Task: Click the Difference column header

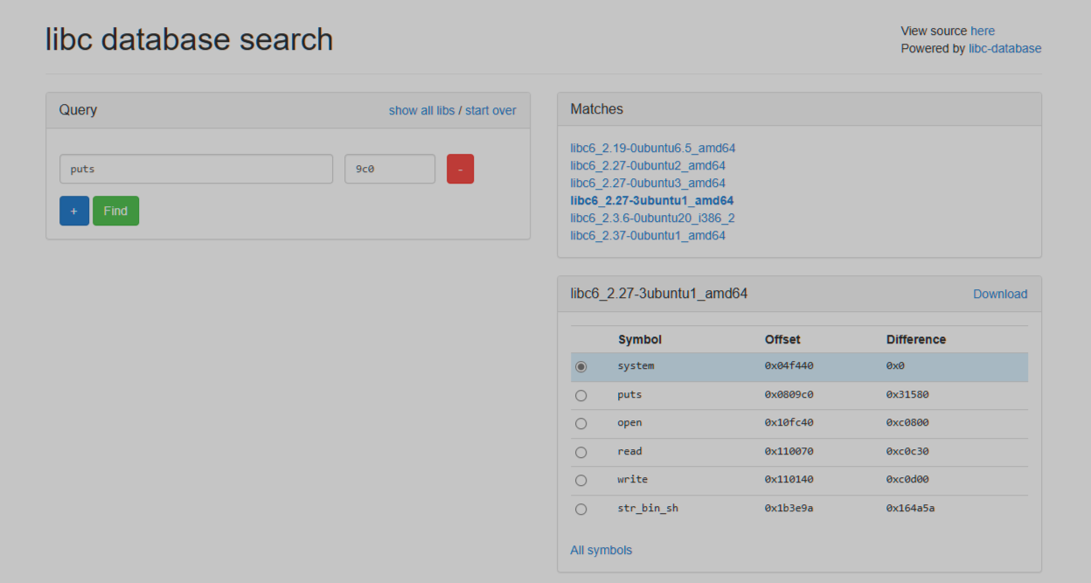Action: coord(916,339)
